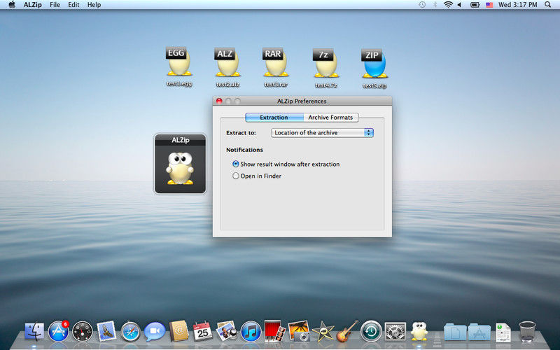
Task: Launch iMovie star icon in Dock
Action: (323, 331)
